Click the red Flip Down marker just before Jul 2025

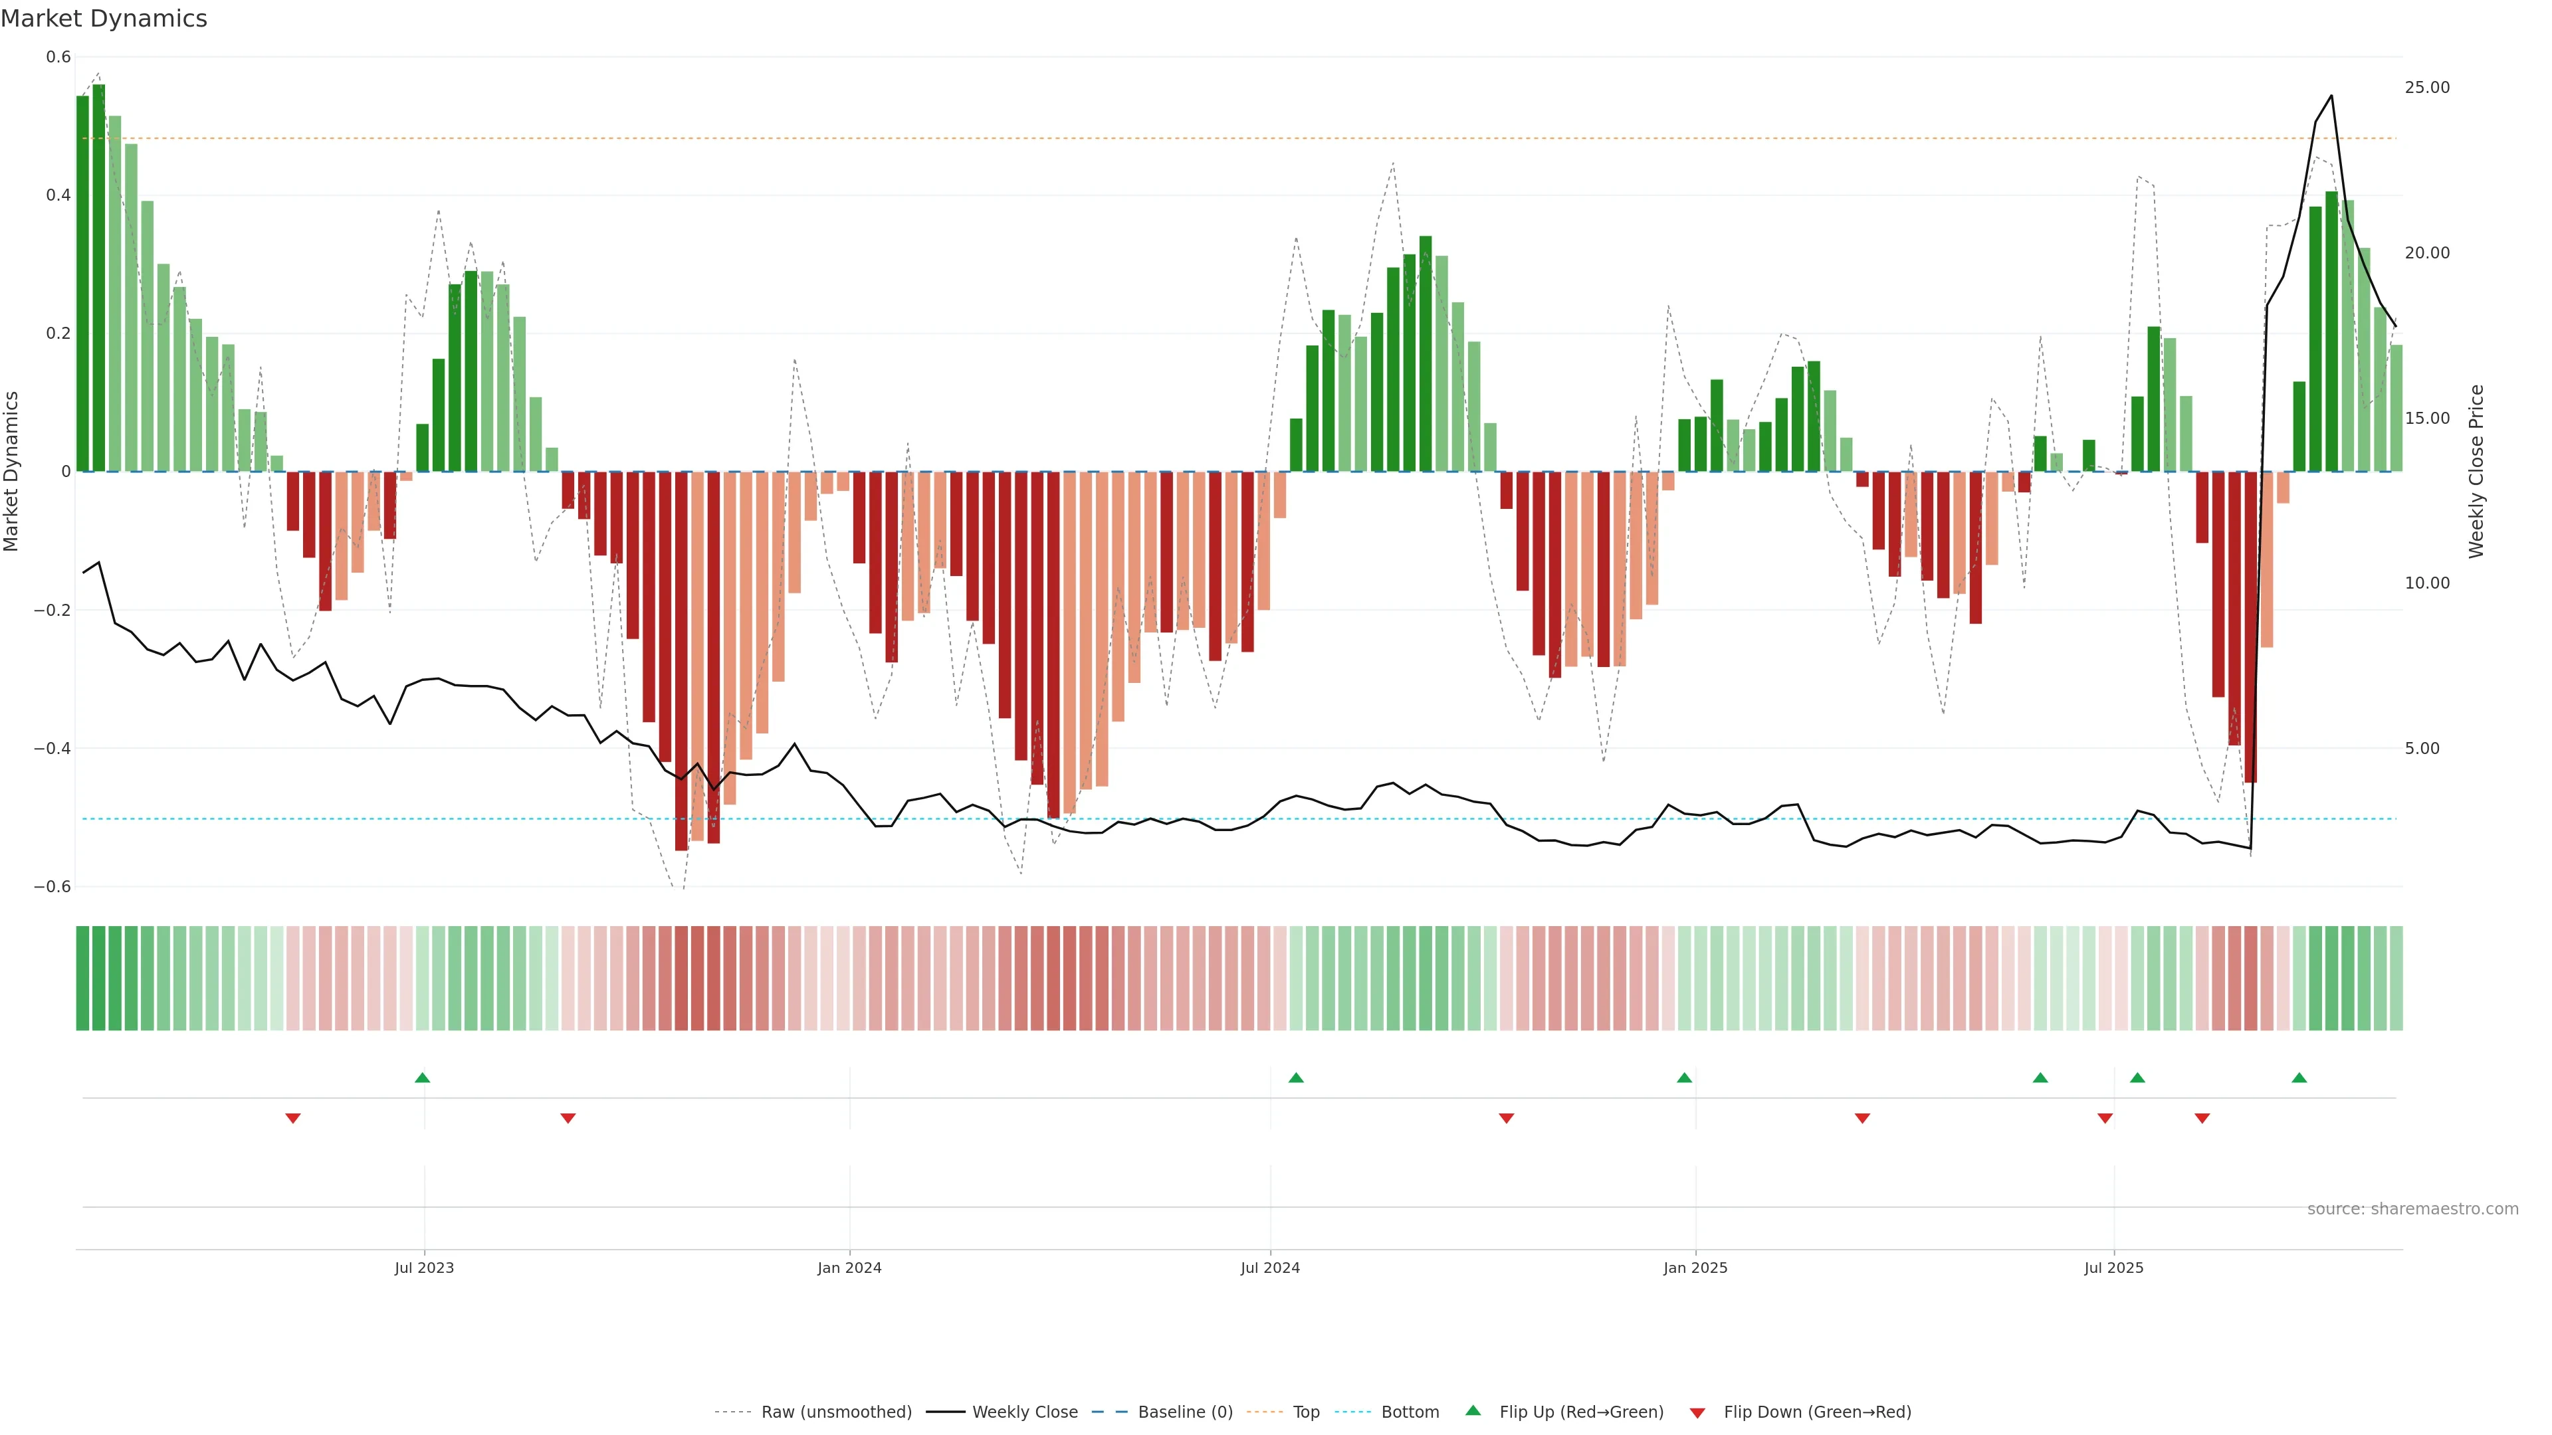tap(2105, 1118)
